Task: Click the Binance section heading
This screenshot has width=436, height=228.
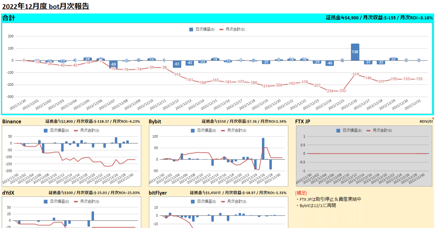Action: pyautogui.click(x=12, y=122)
